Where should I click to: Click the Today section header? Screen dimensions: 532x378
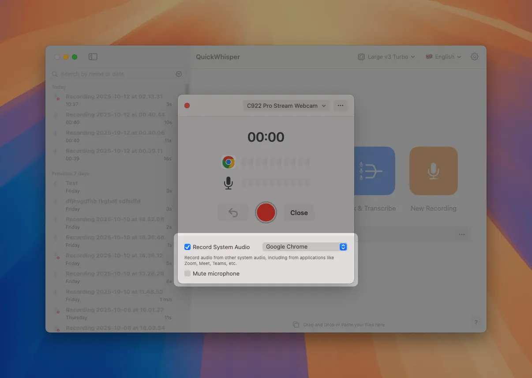(x=59, y=87)
